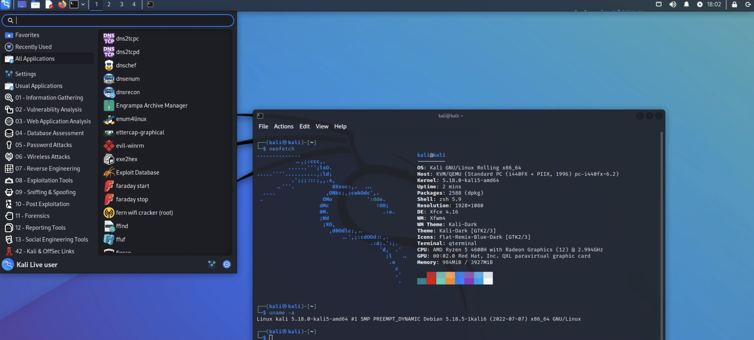Switch to workspace 3
The image size is (754, 340).
(x=121, y=4)
